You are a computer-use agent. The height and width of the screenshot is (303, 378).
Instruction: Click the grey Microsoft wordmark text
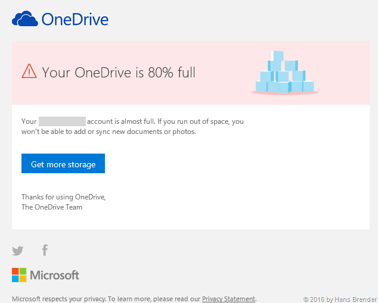55,275
